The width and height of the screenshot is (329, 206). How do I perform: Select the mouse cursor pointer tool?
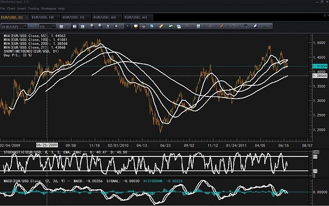pyautogui.click(x=108, y=26)
